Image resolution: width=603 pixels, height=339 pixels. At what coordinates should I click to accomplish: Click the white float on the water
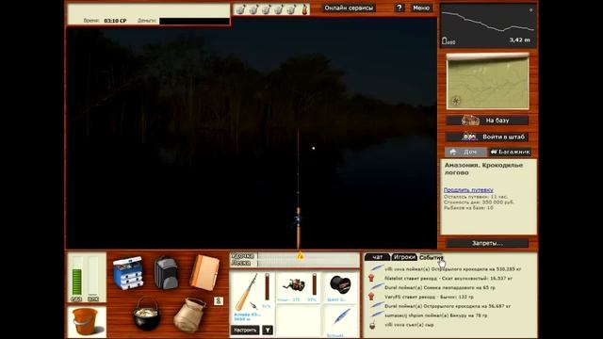pos(314,148)
